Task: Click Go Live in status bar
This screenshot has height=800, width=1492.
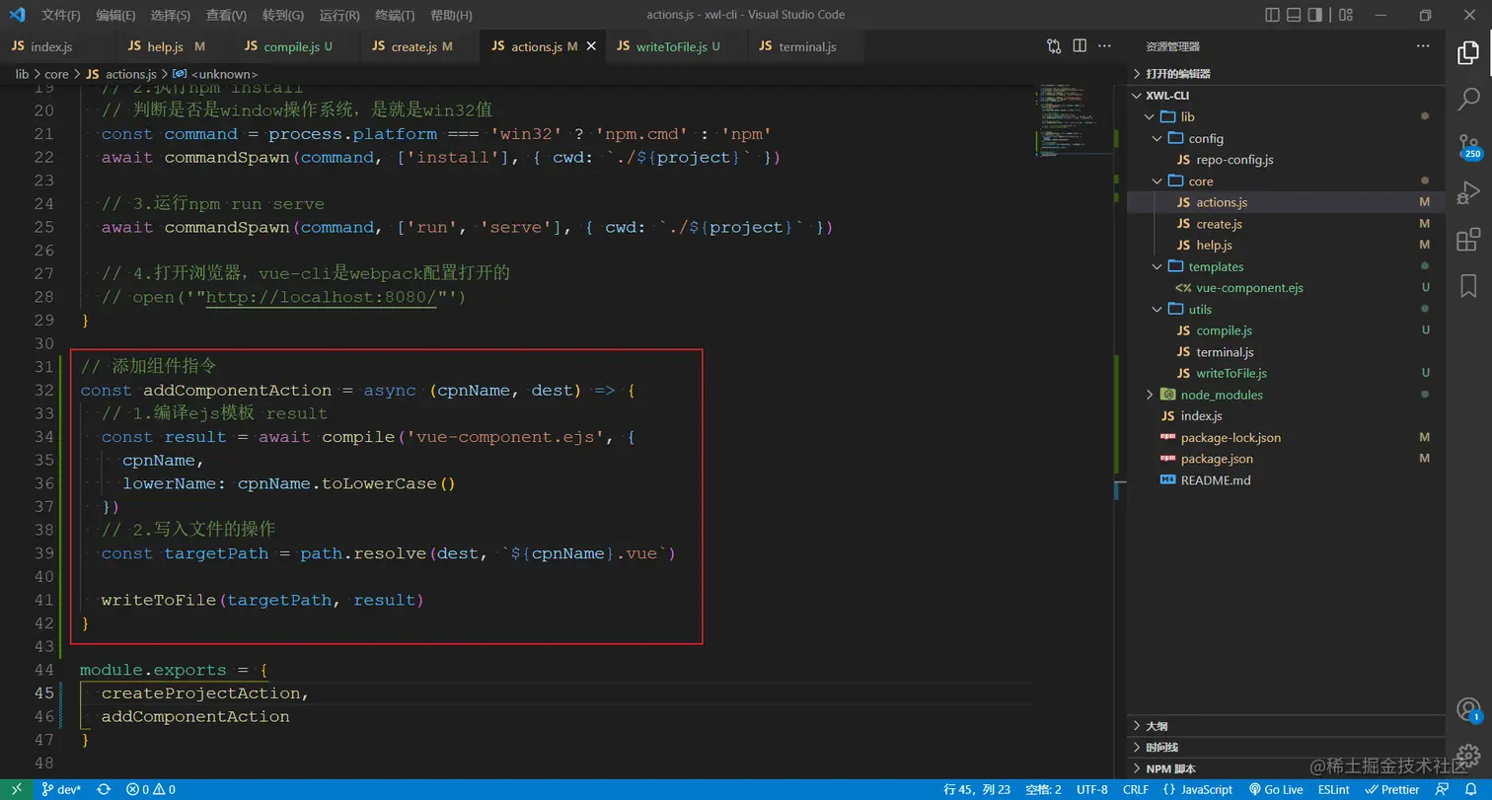Action: (1276, 789)
